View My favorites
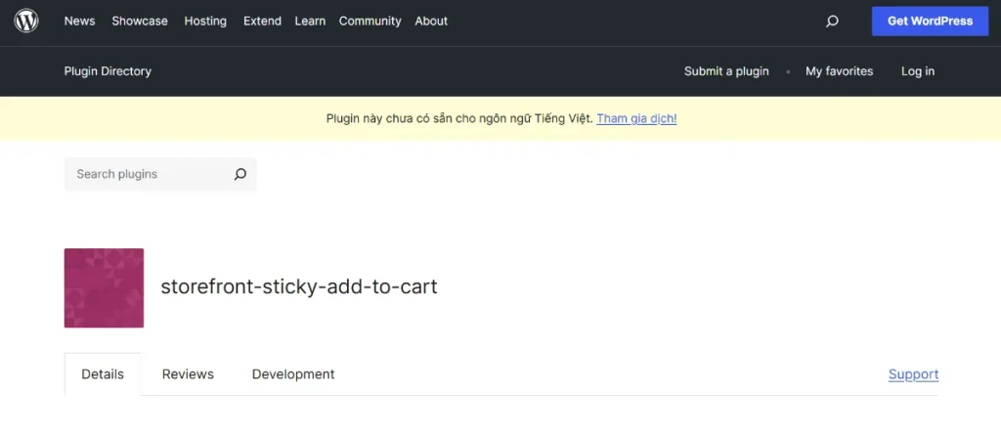This screenshot has height=436, width=1001. tap(839, 71)
